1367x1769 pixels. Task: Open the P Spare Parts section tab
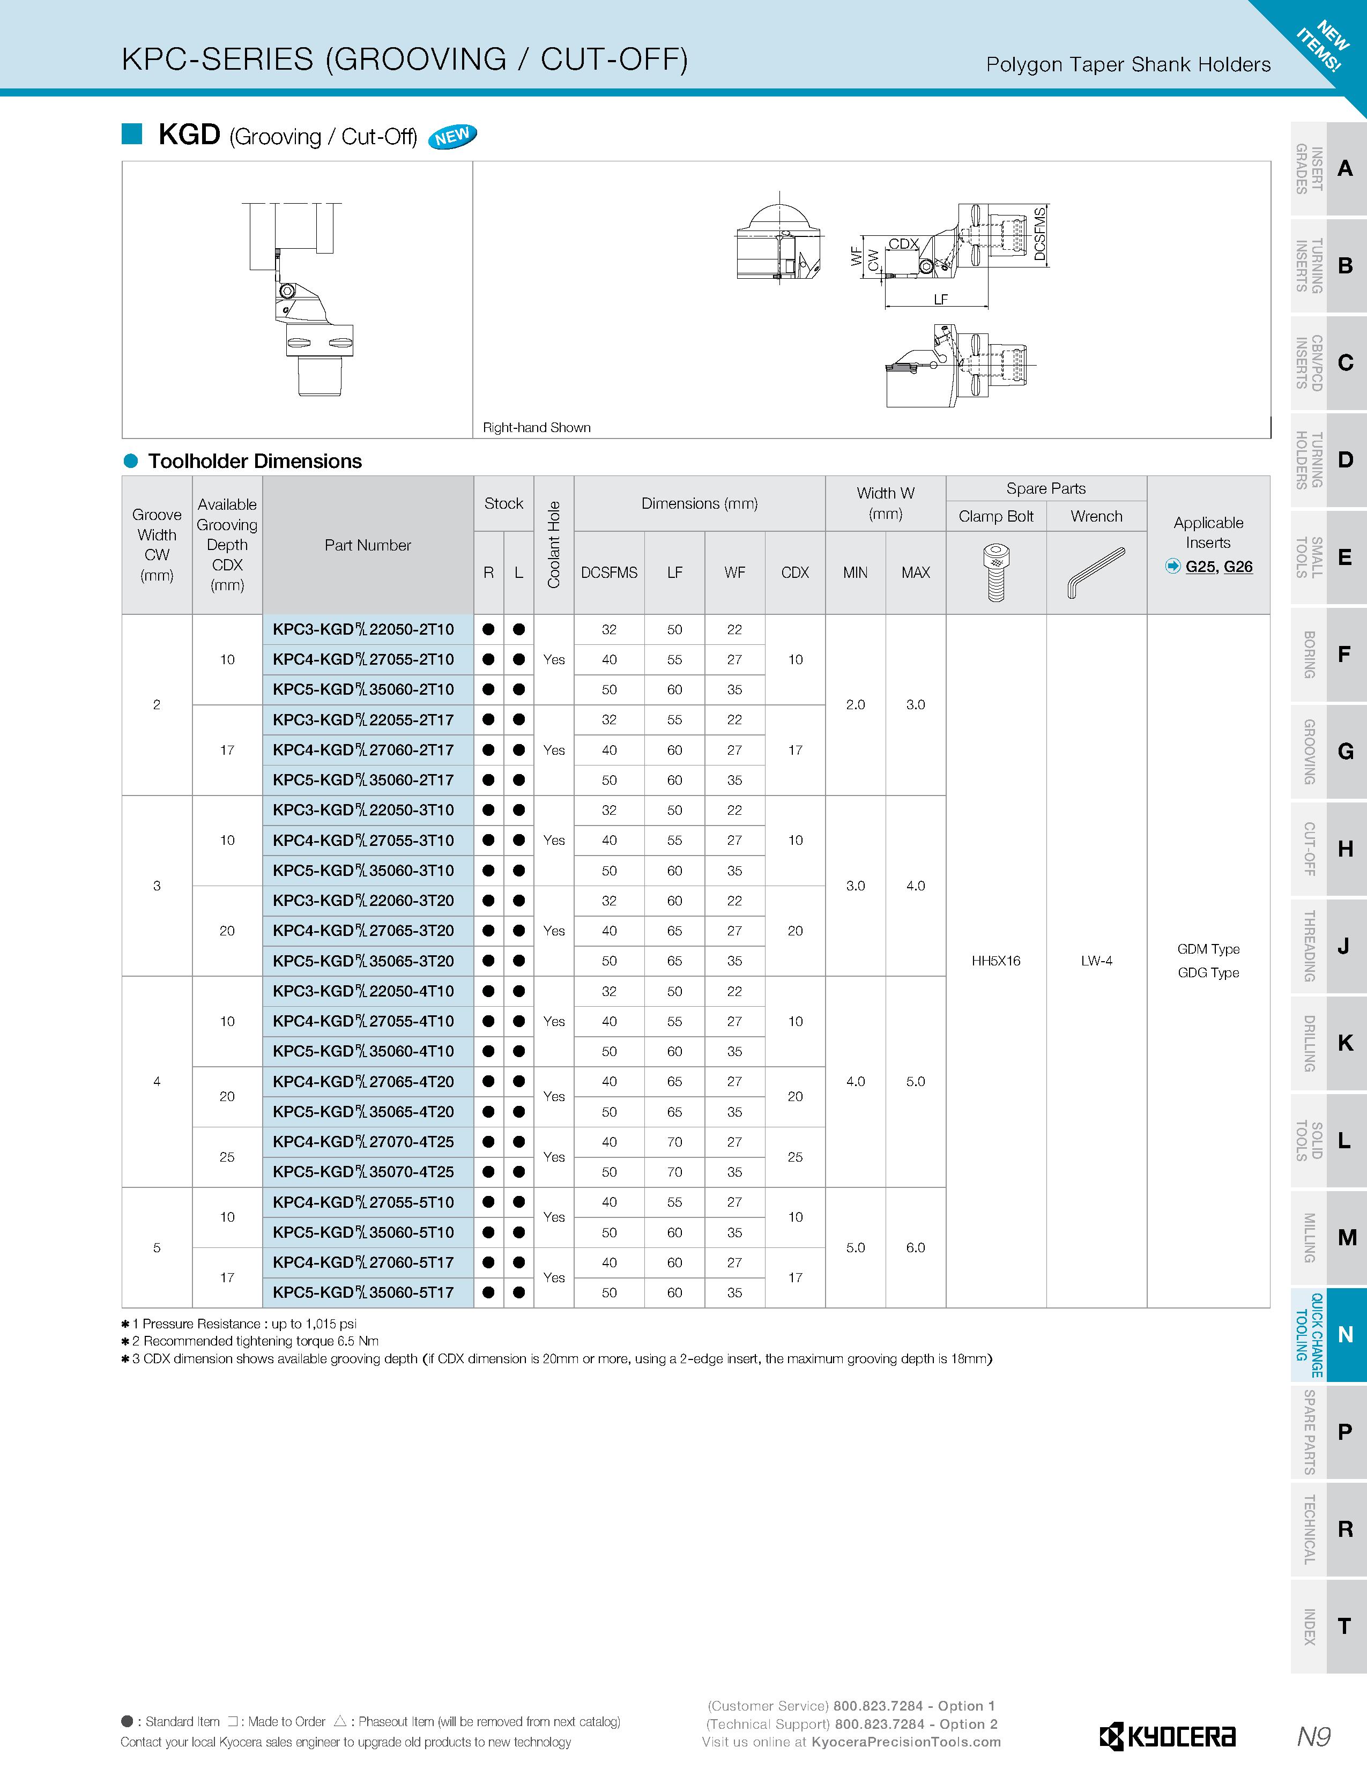click(1329, 1432)
